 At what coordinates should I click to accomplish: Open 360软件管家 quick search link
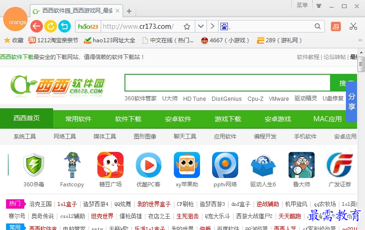pyautogui.click(x=140, y=99)
